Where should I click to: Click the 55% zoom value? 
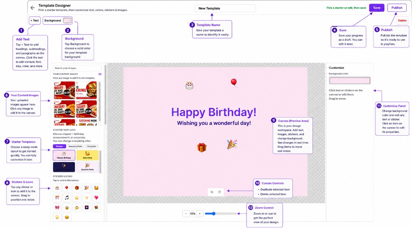pos(193,213)
